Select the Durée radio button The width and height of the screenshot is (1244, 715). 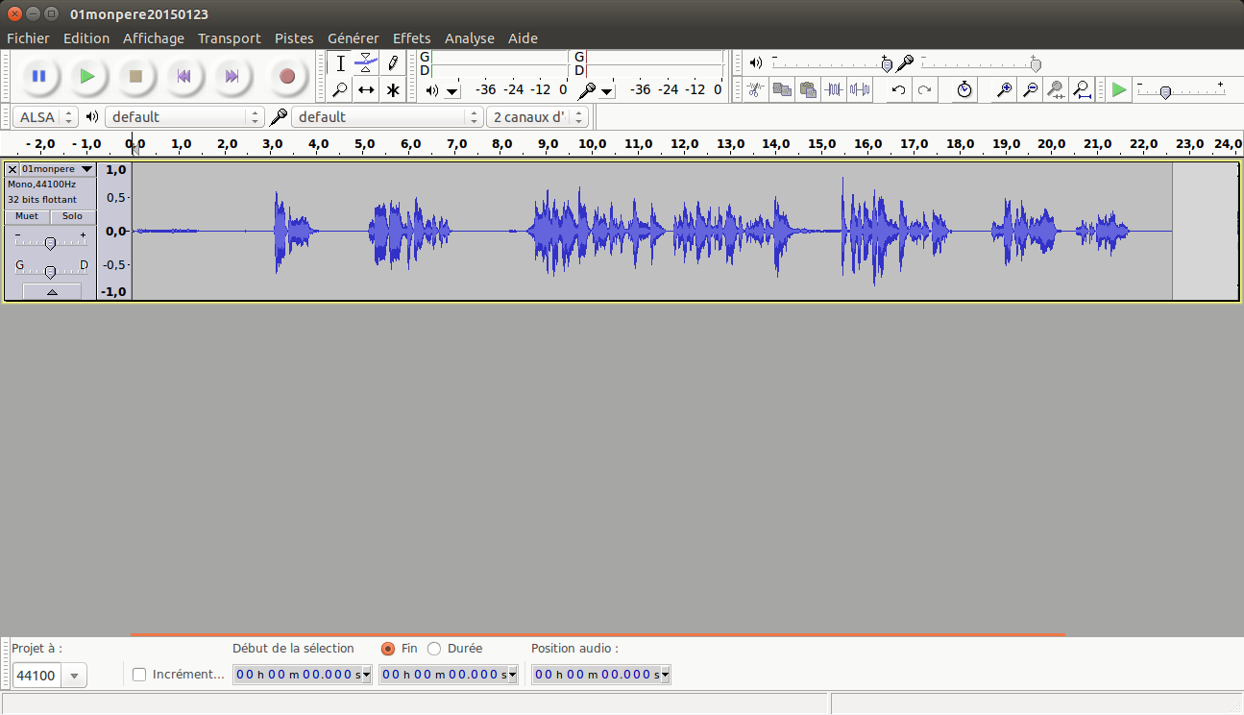coord(434,649)
